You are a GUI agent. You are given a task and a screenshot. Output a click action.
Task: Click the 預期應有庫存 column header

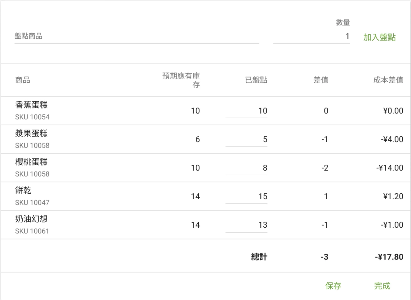click(181, 80)
